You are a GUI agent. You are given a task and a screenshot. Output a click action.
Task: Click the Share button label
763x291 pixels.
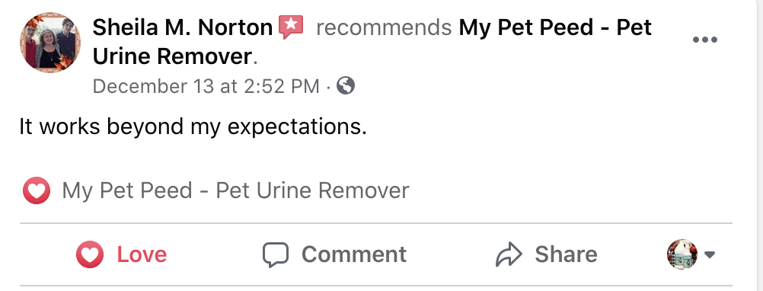pos(566,254)
